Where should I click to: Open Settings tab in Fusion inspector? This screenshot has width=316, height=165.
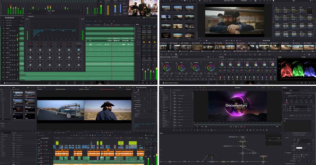pyautogui.click(x=311, y=101)
